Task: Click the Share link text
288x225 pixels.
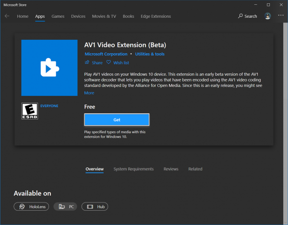Action: tap(97, 63)
